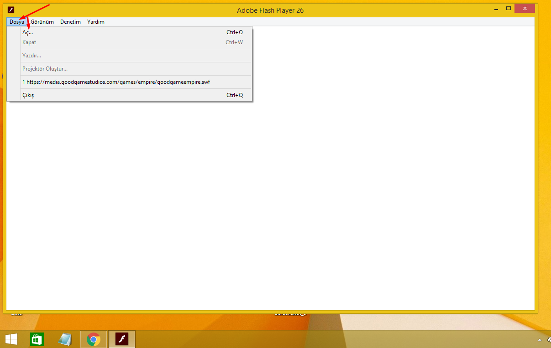Open the Denetim menu

pos(70,22)
